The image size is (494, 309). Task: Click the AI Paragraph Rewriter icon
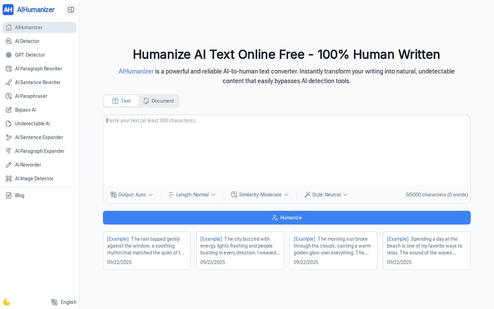[x=9, y=69]
